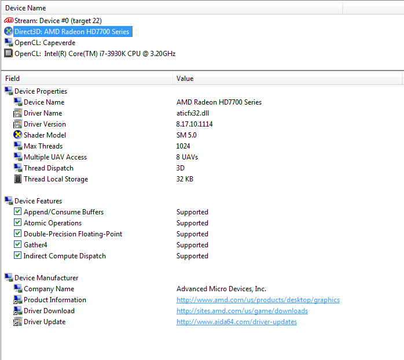Click the Device Manufacturer group icon

pyautogui.click(x=9, y=277)
